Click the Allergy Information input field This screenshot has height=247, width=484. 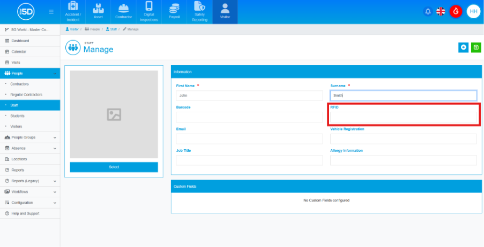click(404, 160)
